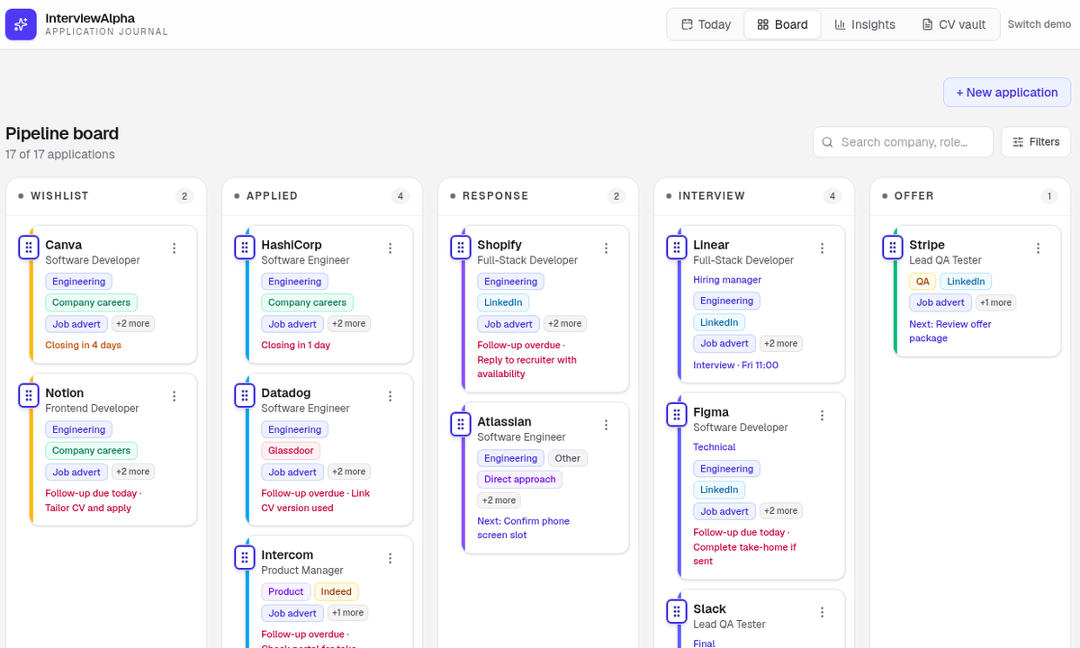
Task: Open the Stripe card title
Action: click(927, 245)
